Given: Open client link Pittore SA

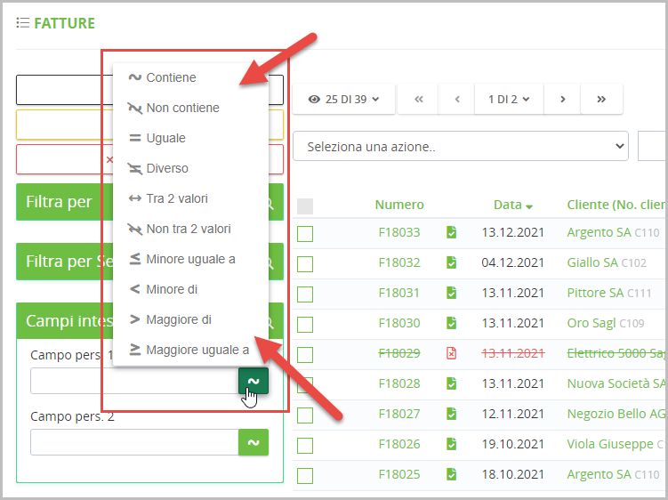Looking at the screenshot, I should [595, 293].
